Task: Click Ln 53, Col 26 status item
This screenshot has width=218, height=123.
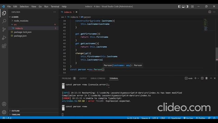Action: 133,118
